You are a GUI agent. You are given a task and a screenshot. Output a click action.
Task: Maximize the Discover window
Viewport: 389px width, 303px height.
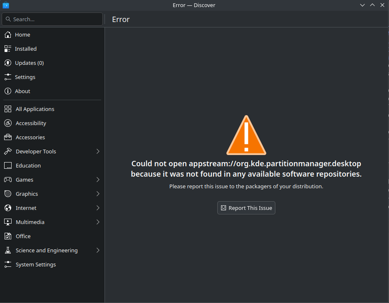(x=372, y=5)
